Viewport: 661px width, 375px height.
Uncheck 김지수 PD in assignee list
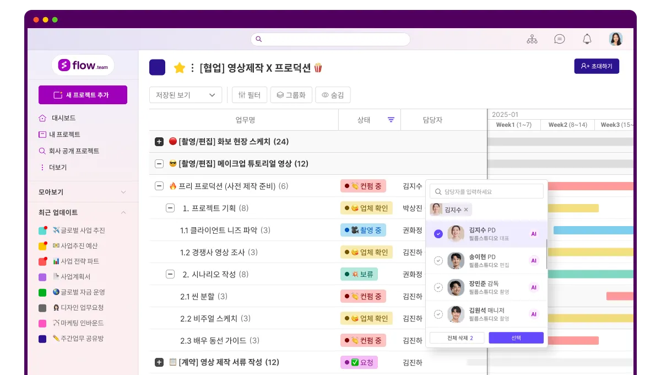click(x=438, y=234)
